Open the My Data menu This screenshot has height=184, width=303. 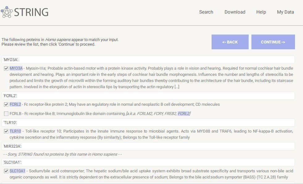tap(285, 12)
